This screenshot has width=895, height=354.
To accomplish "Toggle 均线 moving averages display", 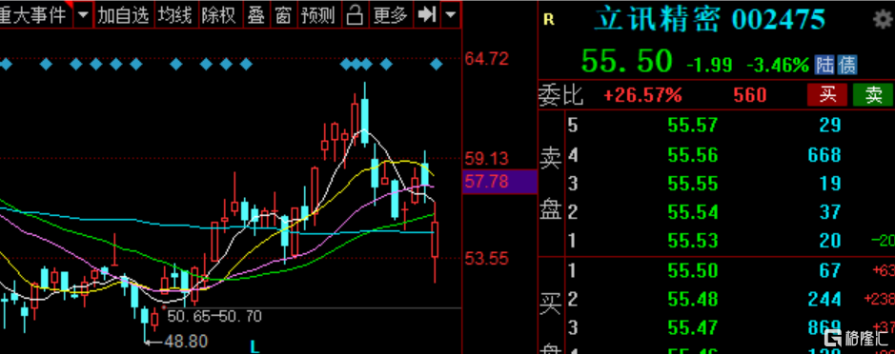I will (174, 15).
